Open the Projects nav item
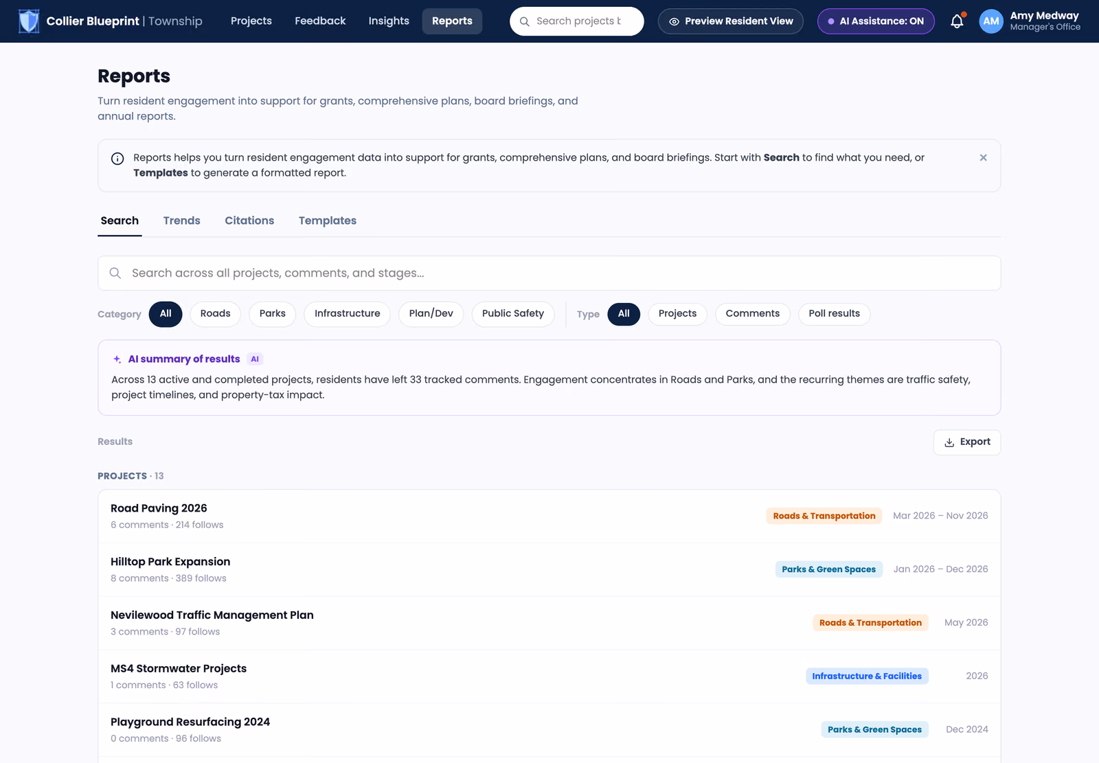 251,21
